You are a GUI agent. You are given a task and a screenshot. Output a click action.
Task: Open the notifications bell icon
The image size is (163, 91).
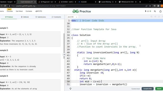[x=160, y=11]
